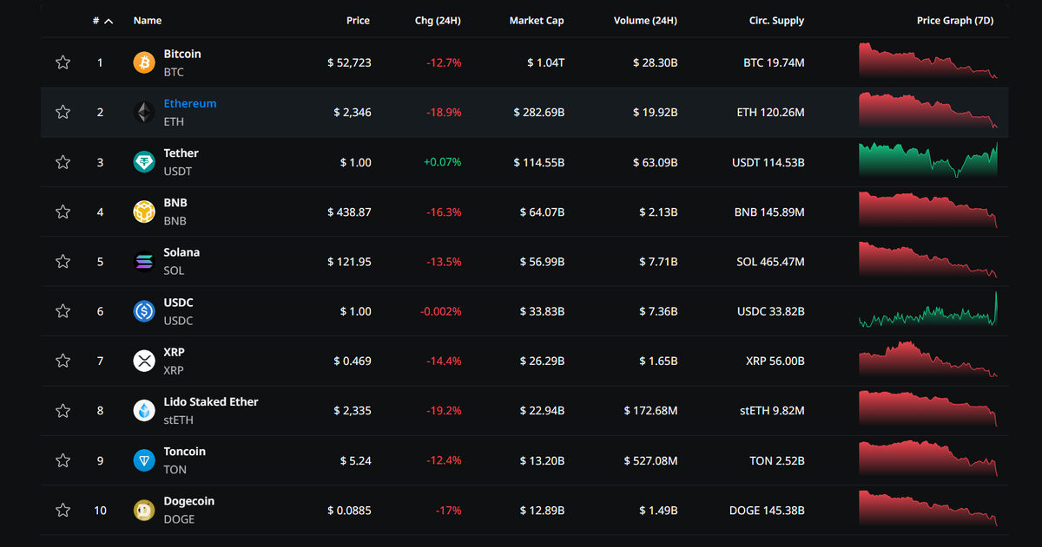Screen dimensions: 1042x547
Task: Open Dogecoin's 7-day price graph
Action: [x=928, y=509]
